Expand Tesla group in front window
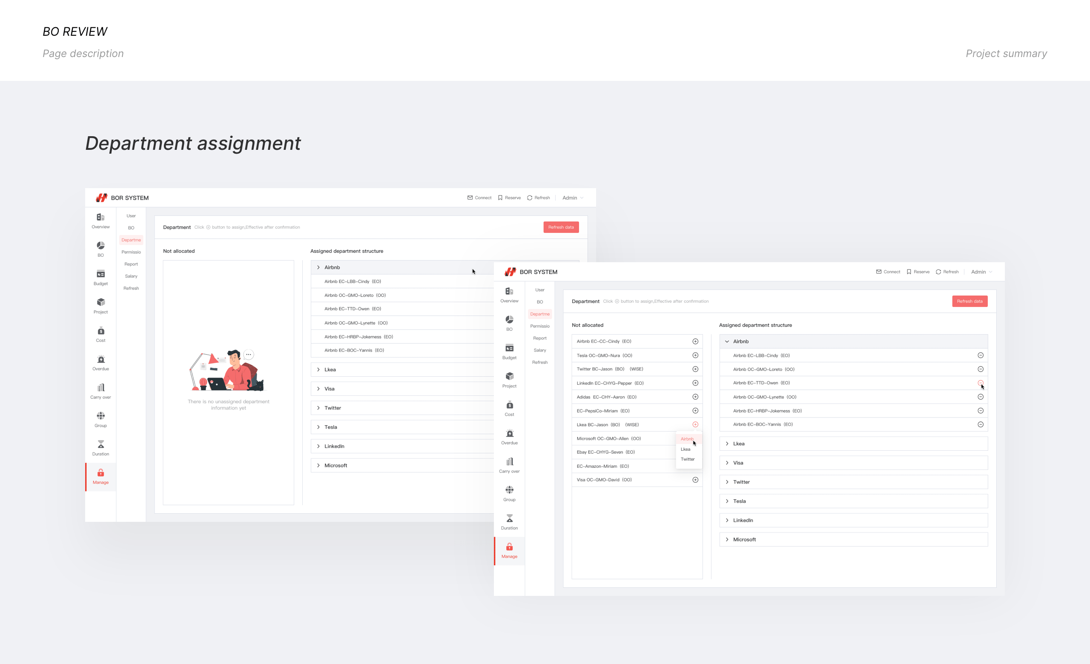Viewport: 1090px width, 664px height. (727, 501)
